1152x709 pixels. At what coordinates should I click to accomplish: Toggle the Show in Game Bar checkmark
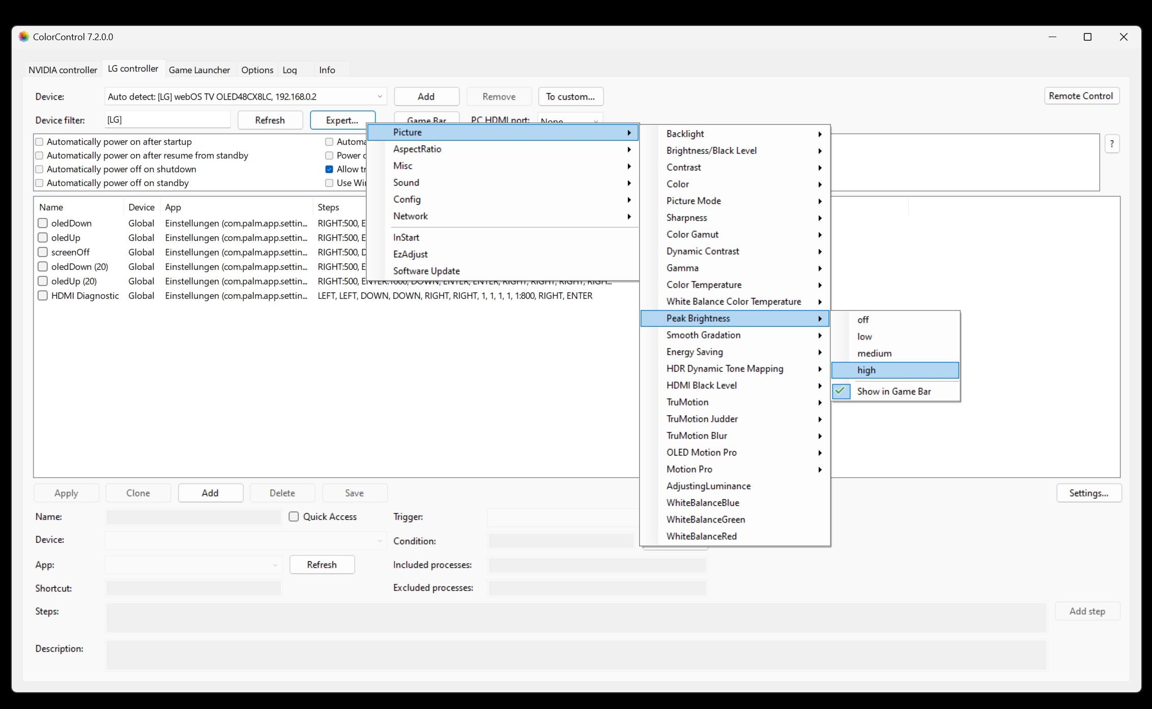(x=841, y=391)
